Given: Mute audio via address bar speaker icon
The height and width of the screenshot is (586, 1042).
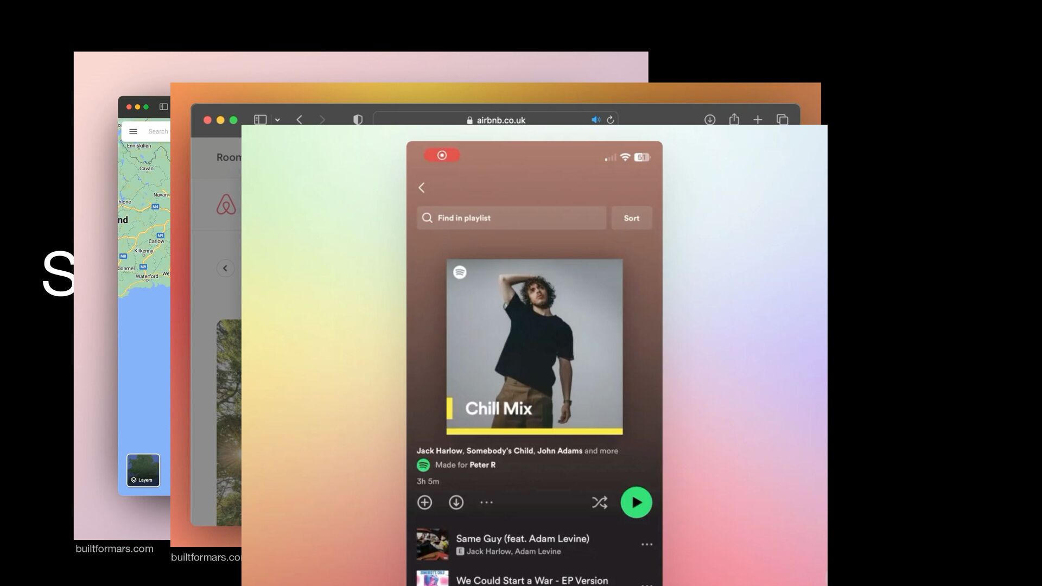Looking at the screenshot, I should coord(596,119).
